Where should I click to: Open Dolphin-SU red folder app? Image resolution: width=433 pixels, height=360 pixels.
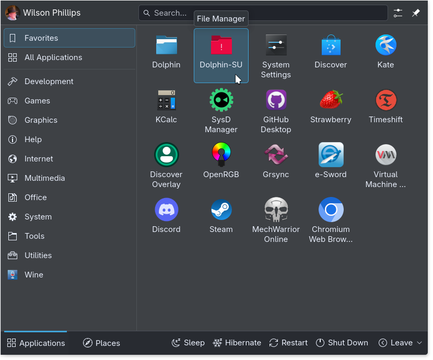(x=221, y=55)
